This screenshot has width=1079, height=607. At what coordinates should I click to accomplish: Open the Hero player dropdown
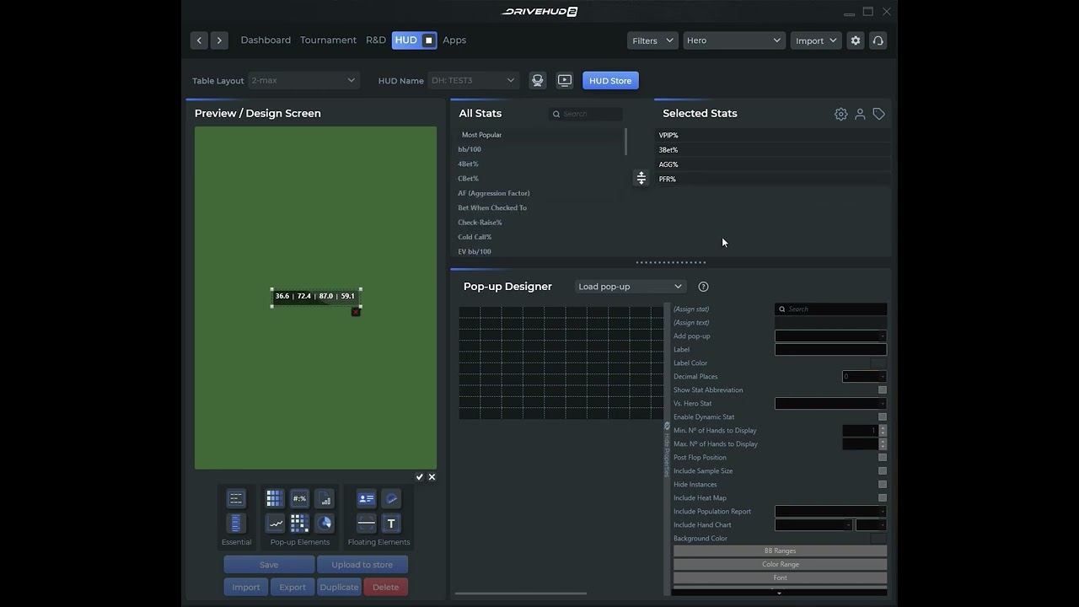click(x=733, y=40)
